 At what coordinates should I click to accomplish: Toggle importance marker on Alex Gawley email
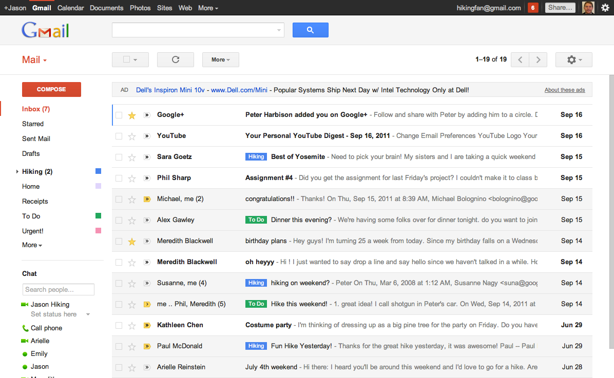(147, 221)
